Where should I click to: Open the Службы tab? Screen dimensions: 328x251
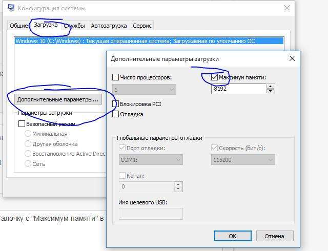coord(74,26)
